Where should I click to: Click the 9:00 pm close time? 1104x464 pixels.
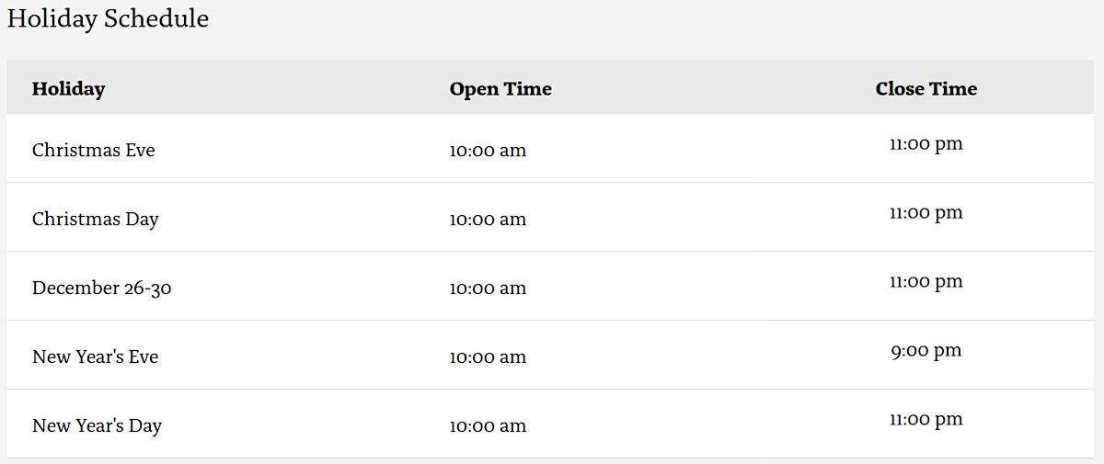pyautogui.click(x=926, y=351)
